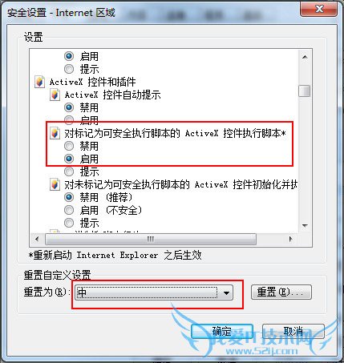This screenshot has width=344, height=363.
Task: Click the ActiveX 控件自动提示 setting icon
Action: (x=55, y=95)
